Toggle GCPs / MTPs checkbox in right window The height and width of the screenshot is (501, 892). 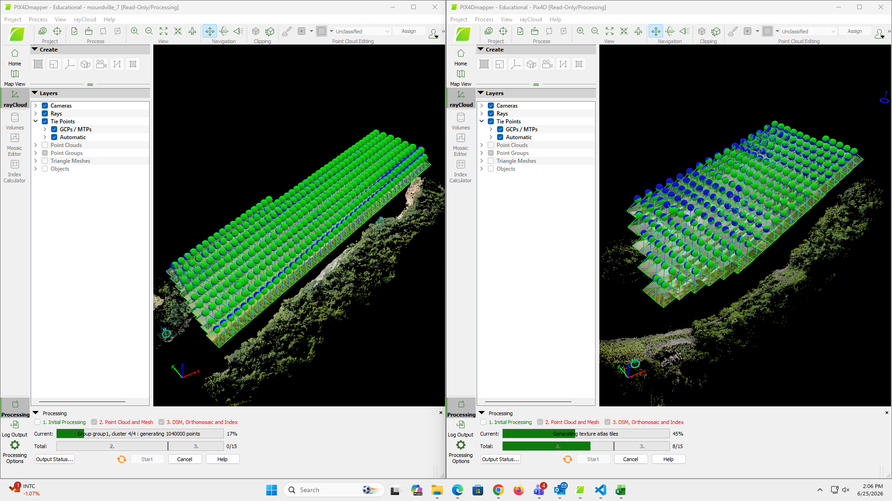coord(500,129)
